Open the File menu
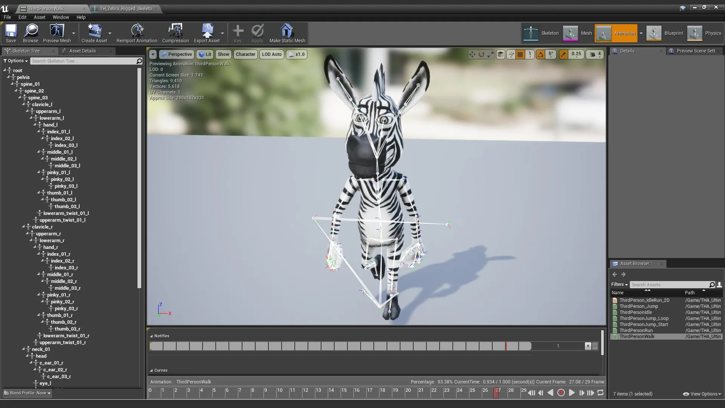The image size is (725, 408). [x=7, y=17]
